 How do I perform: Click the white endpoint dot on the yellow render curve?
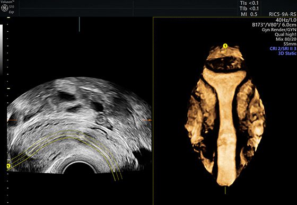coord(114,171)
